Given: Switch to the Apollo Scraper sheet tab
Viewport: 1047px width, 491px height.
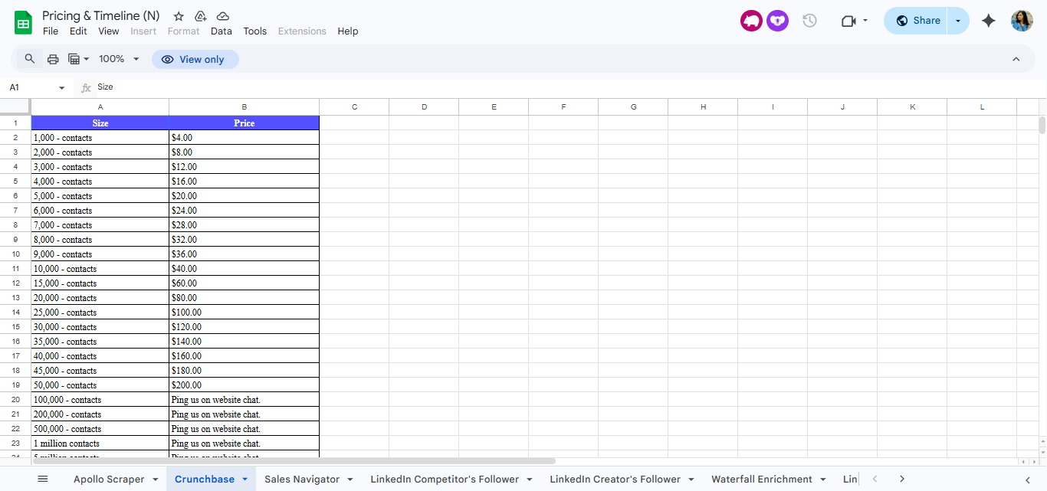Looking at the screenshot, I should [x=109, y=480].
